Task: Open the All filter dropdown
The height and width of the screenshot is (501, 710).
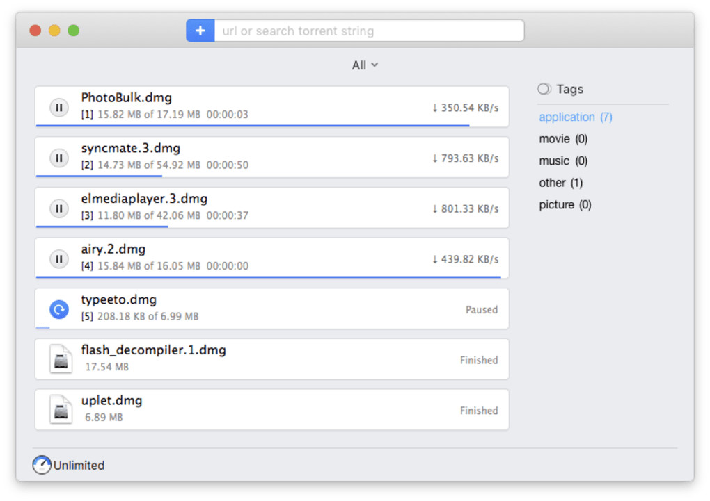Action: tap(365, 65)
